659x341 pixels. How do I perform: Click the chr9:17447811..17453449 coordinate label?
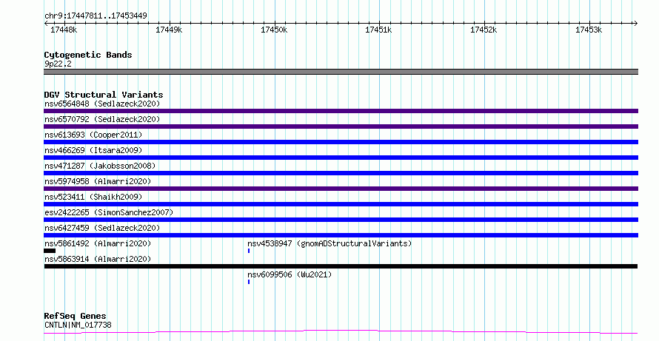pyautogui.click(x=96, y=16)
